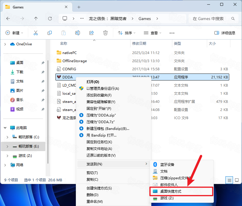Choose 桌面快捷方式 in Send to submenu

pos(182,191)
